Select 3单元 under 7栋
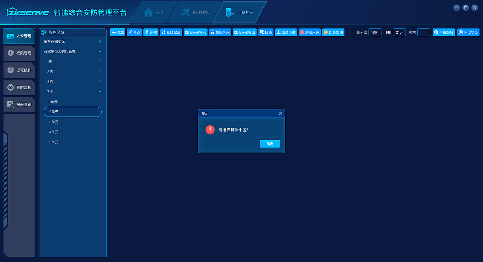 coord(54,122)
